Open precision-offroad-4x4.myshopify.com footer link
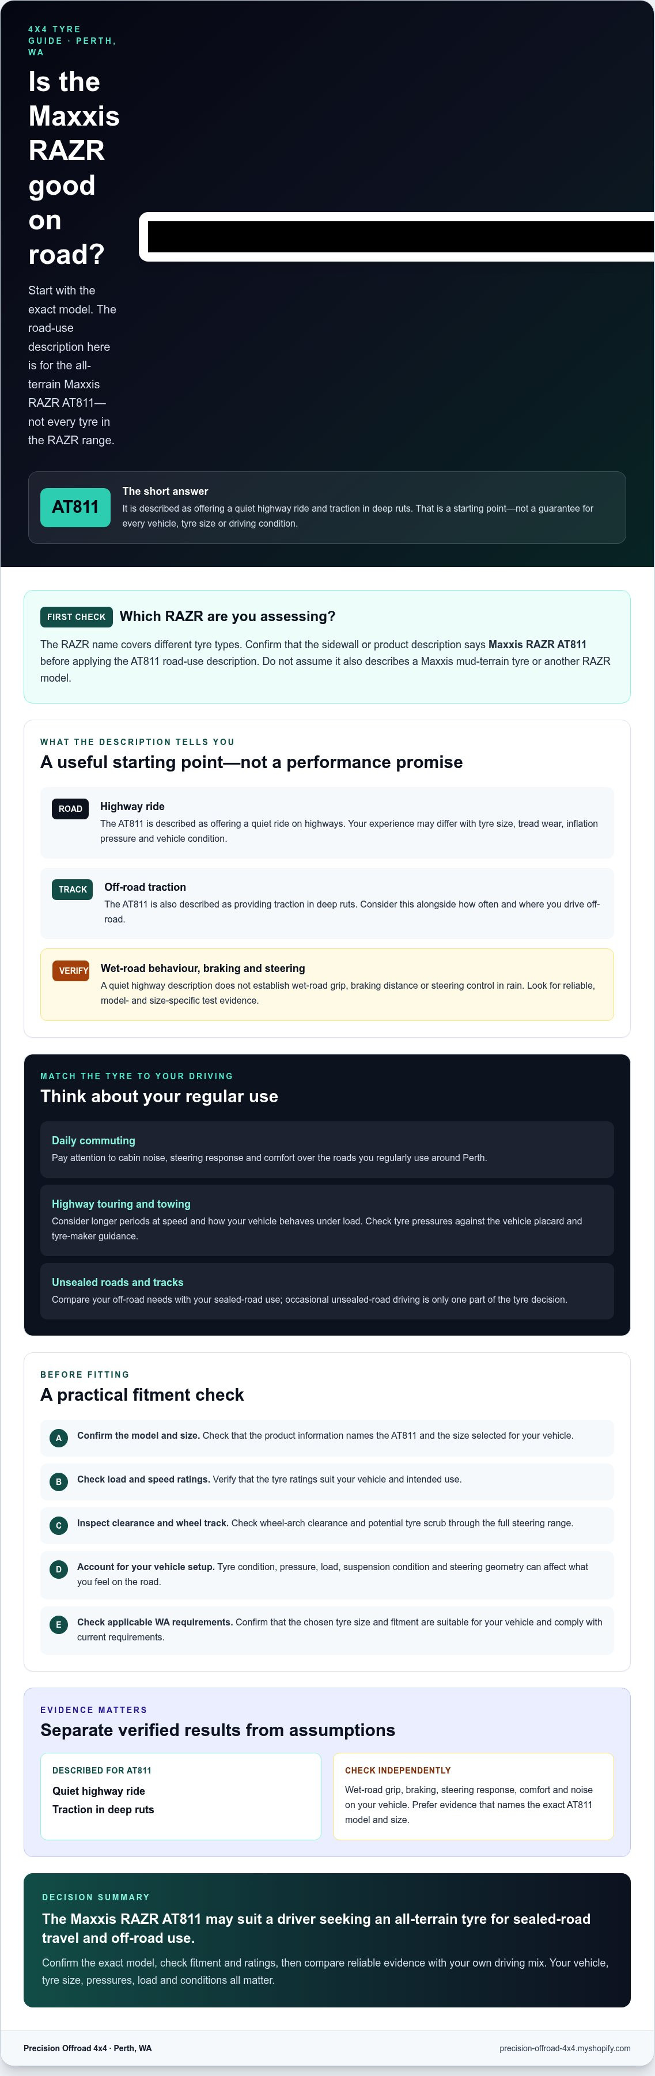 click(x=565, y=2048)
